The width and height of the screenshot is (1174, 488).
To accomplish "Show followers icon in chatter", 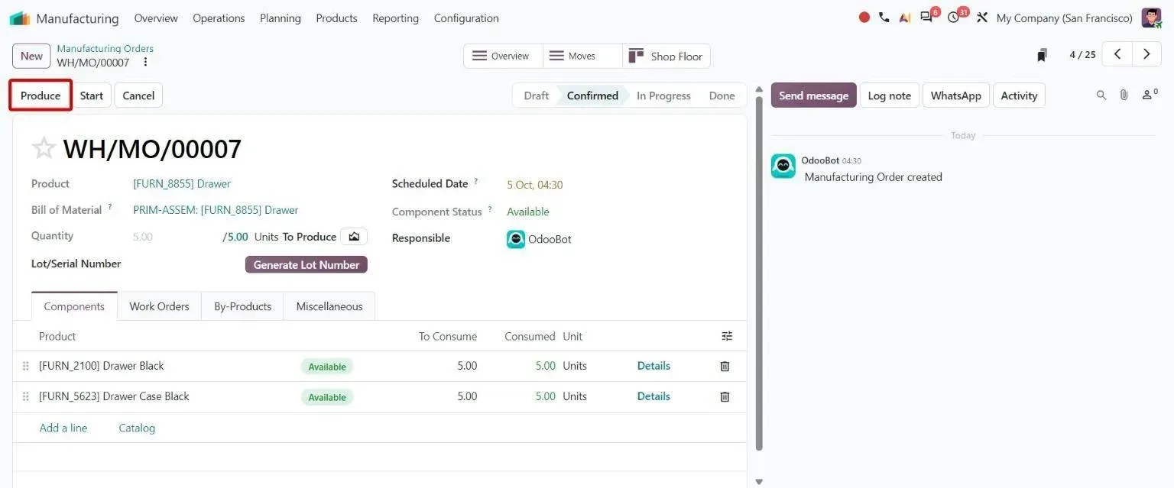I will coord(1150,95).
